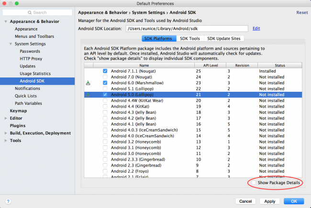Open Notifications settings
The height and width of the screenshot is (208, 311).
tap(27, 88)
